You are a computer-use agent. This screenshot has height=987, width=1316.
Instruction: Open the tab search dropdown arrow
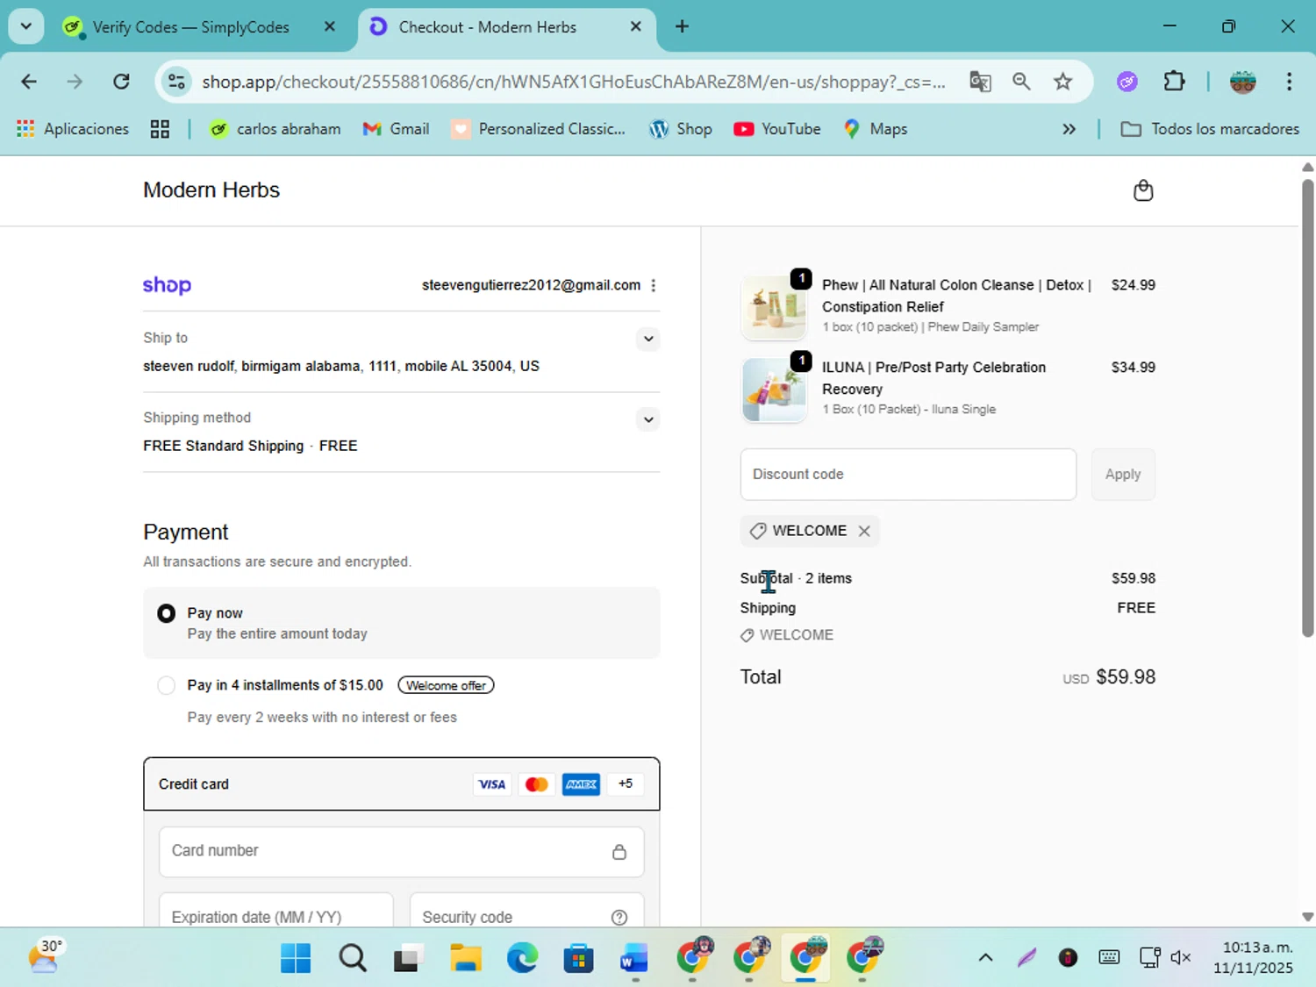tap(26, 26)
